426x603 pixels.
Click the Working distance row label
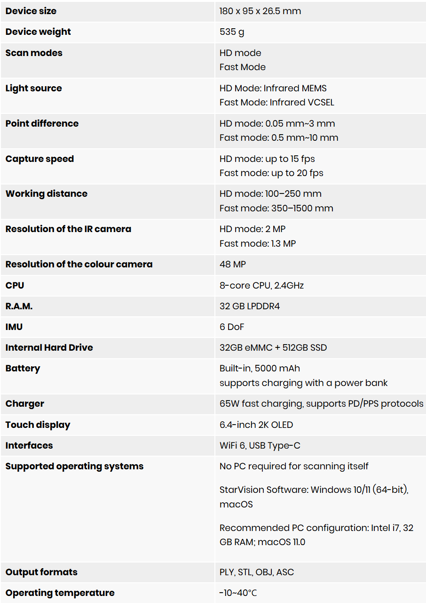(47, 193)
